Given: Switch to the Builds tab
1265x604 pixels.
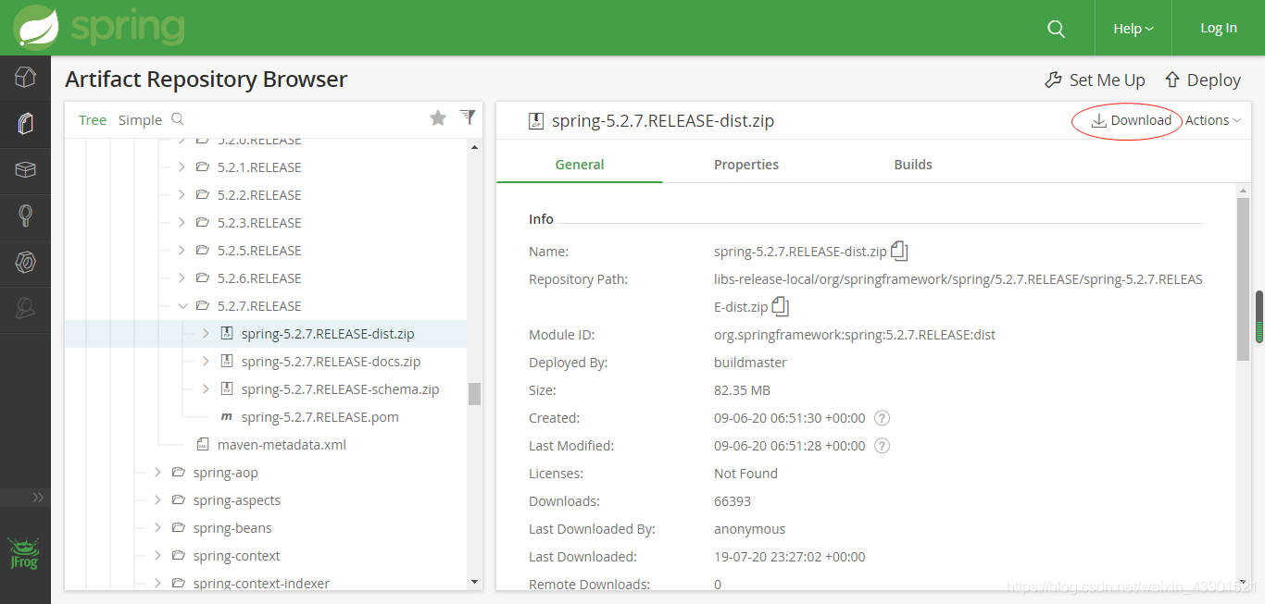Looking at the screenshot, I should point(913,165).
